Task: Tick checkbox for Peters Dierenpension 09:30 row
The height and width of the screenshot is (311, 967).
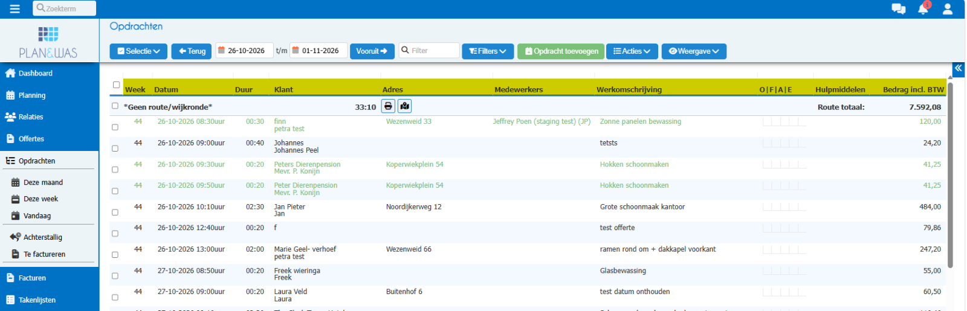Action: coord(115,170)
